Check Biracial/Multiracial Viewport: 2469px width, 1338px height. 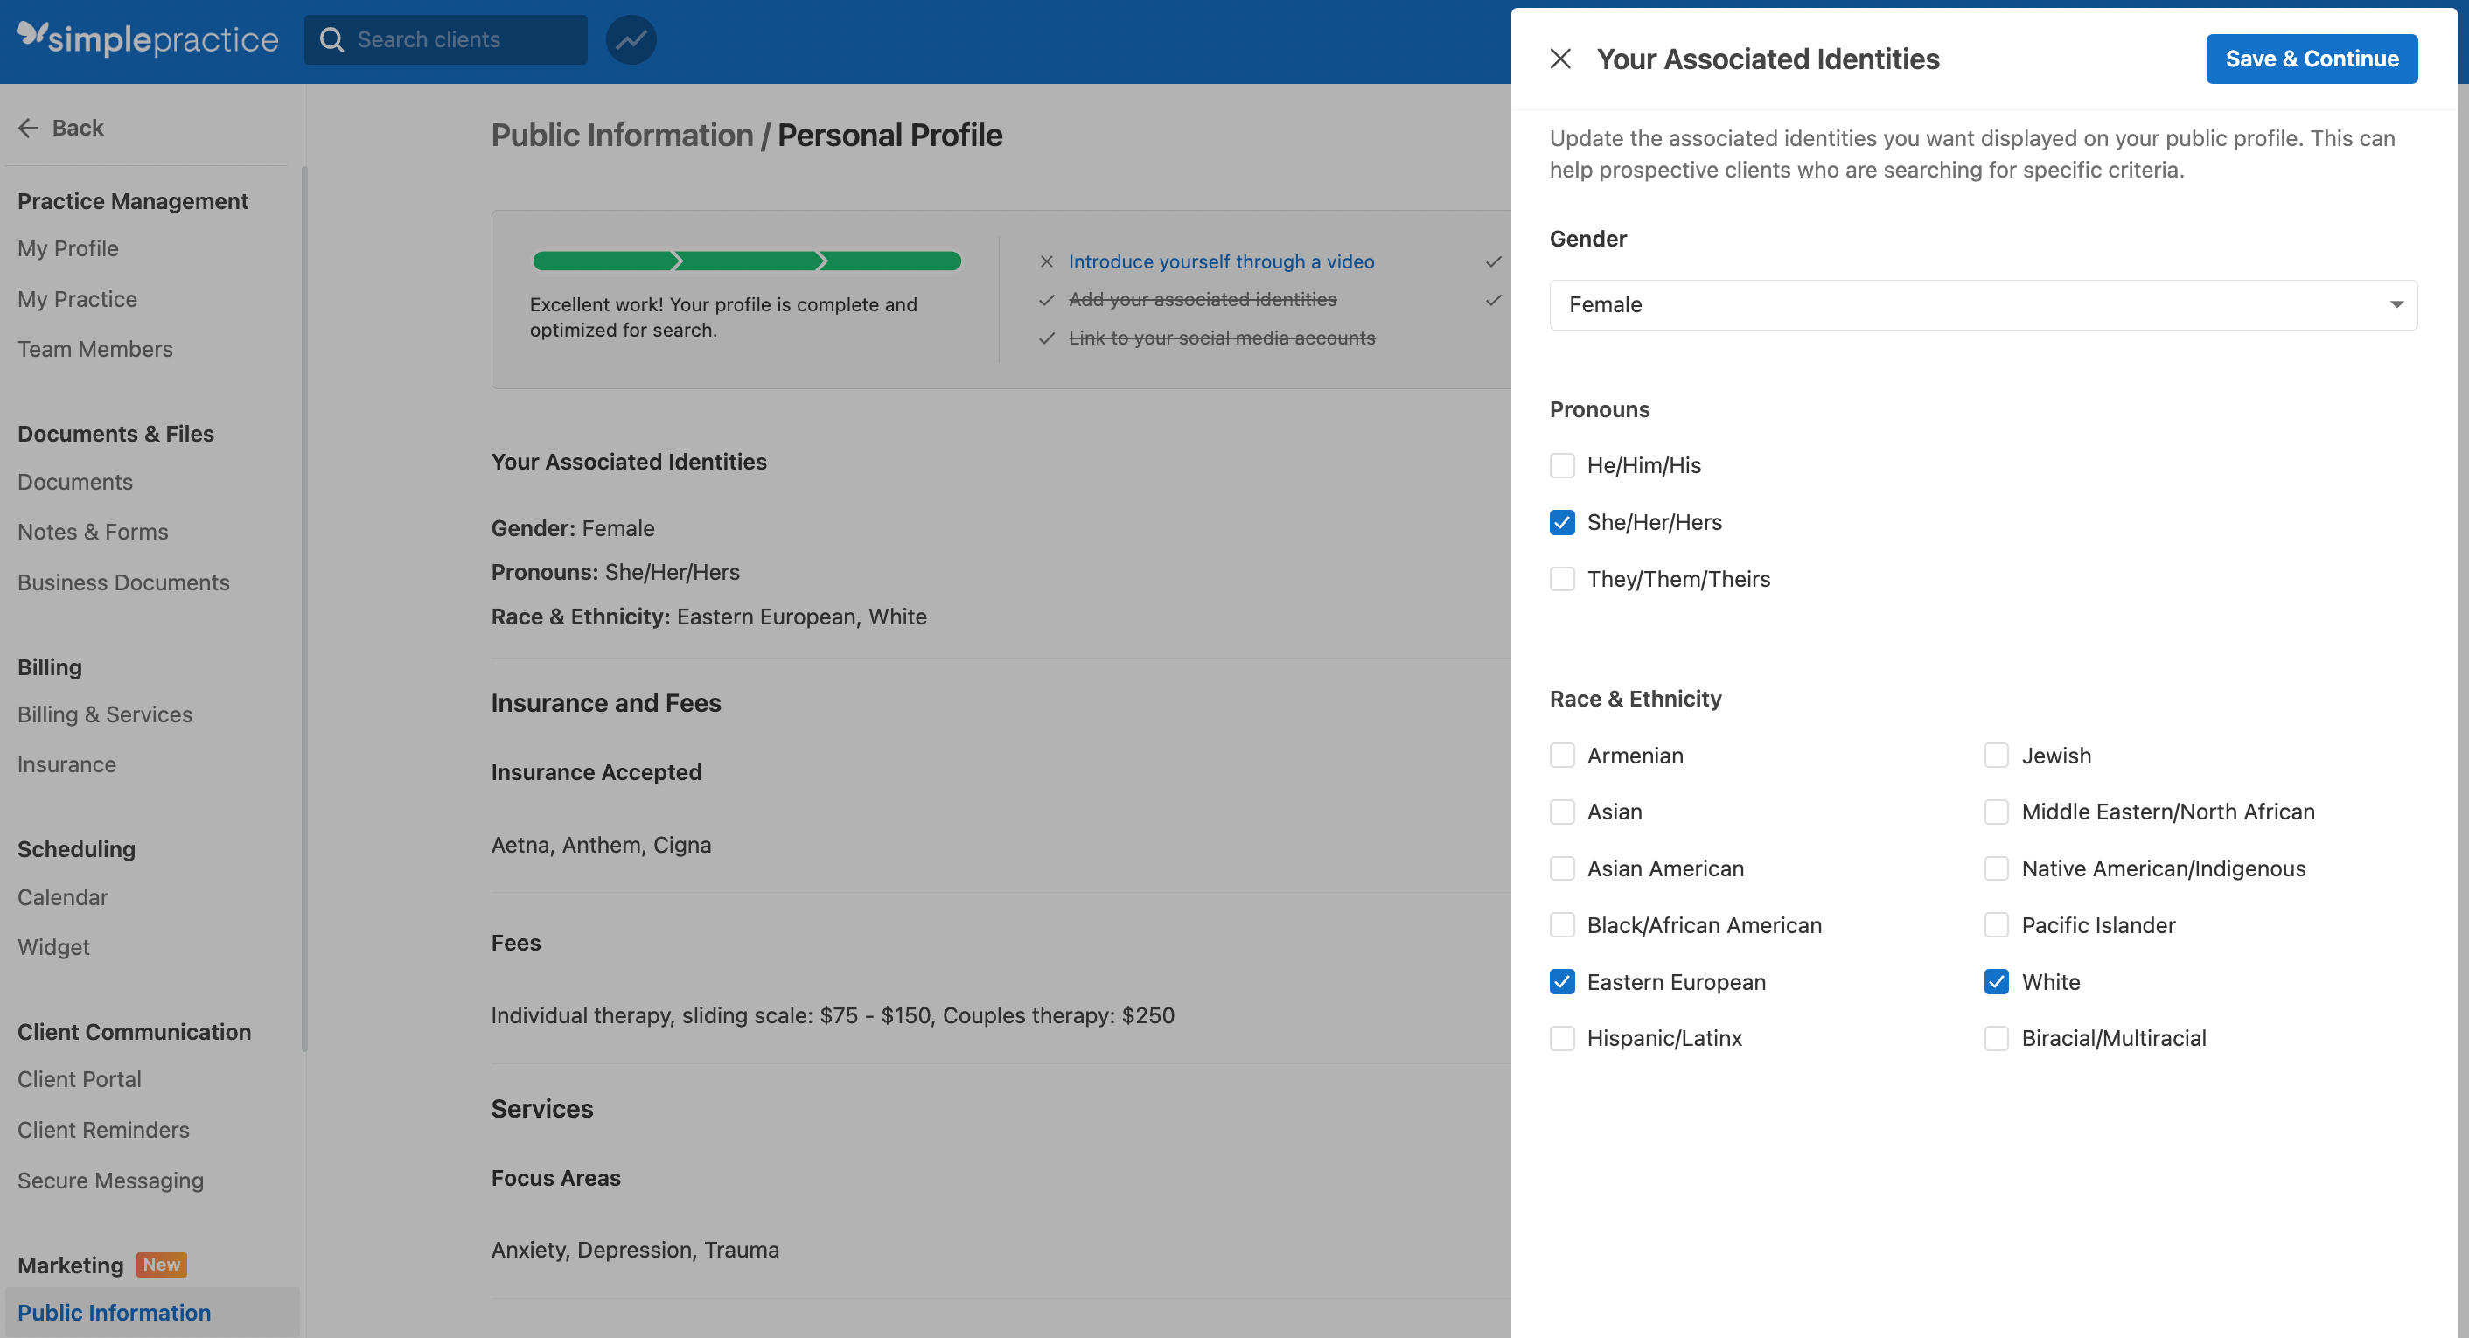1997,1038
